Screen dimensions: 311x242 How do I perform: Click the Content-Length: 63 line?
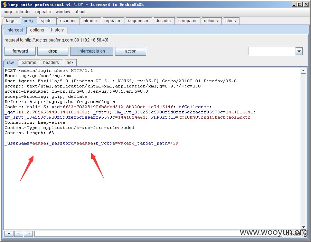pyautogui.click(x=29, y=133)
